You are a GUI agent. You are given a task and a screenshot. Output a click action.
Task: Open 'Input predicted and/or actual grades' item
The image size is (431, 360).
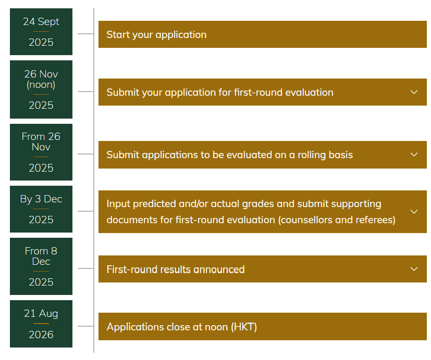pyautogui.click(x=250, y=212)
